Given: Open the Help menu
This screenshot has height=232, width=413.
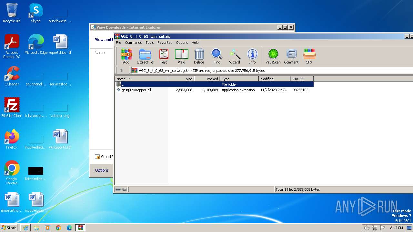Looking at the screenshot, I should pyautogui.click(x=195, y=43).
